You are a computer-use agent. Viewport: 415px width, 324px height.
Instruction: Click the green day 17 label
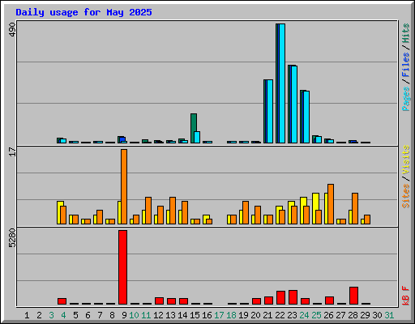219,315
